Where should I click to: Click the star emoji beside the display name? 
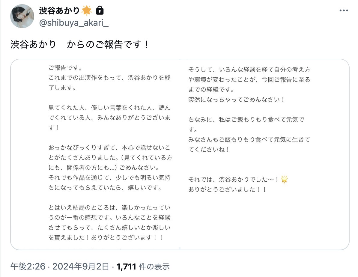pos(87,11)
